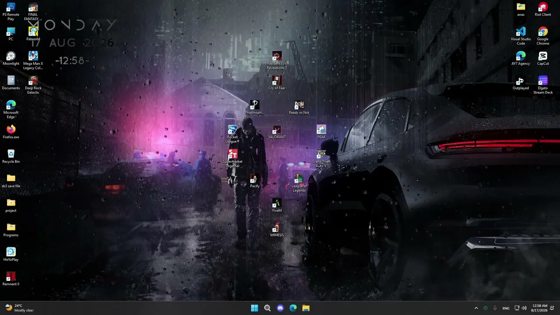
Task: Launch Microsoft Edge from the taskbar
Action: (293, 308)
